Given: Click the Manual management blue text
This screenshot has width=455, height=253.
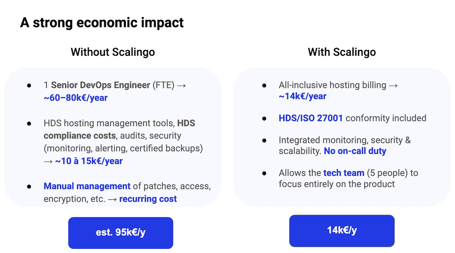Looking at the screenshot, I should point(87,186).
